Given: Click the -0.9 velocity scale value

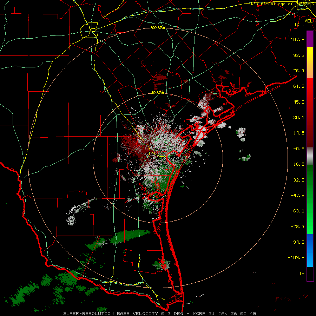Looking at the screenshot, I should pos(299,149).
